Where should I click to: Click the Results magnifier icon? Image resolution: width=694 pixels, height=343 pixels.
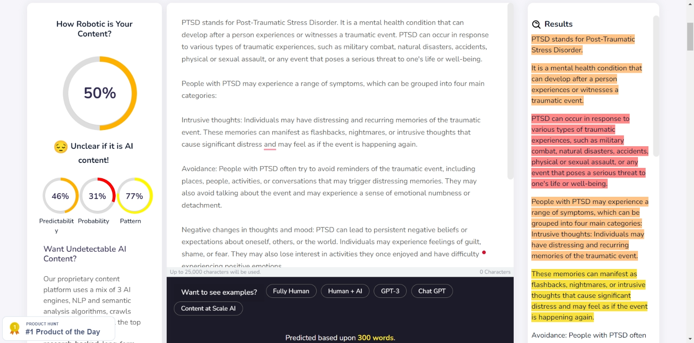click(536, 24)
